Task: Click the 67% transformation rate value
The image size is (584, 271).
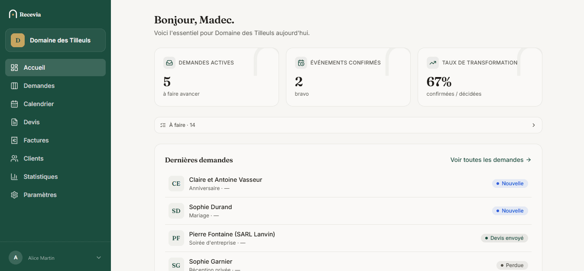Action: tap(439, 82)
